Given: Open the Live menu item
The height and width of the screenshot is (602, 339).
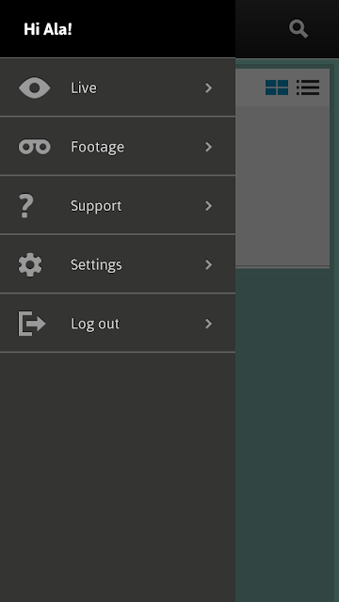Looking at the screenshot, I should pyautogui.click(x=118, y=87).
